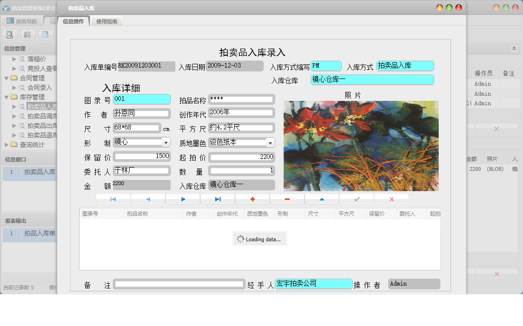
Task: Select 信息操作 tab
Action: pos(73,21)
